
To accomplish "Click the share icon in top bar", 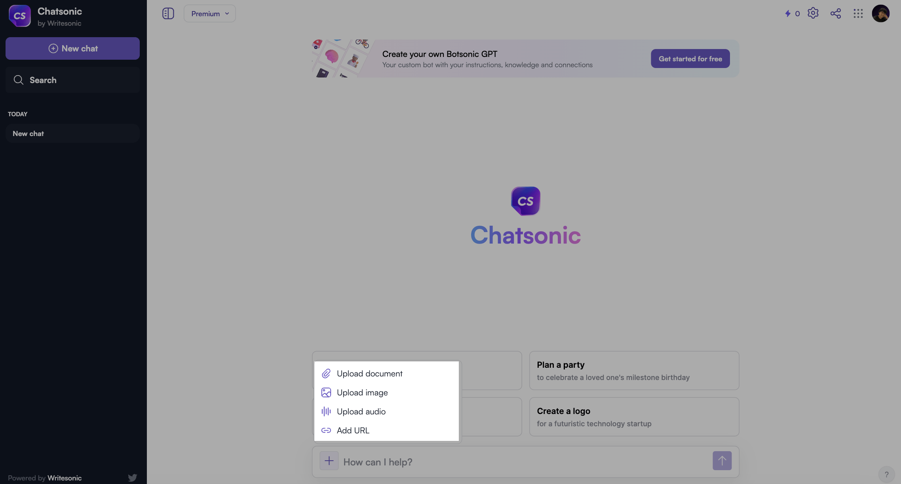I will coord(835,13).
